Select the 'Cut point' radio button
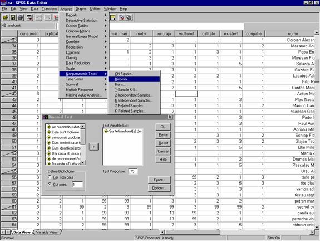Image resolution: width=320 pixels, height=241 pixels. pyautogui.click(x=50, y=184)
